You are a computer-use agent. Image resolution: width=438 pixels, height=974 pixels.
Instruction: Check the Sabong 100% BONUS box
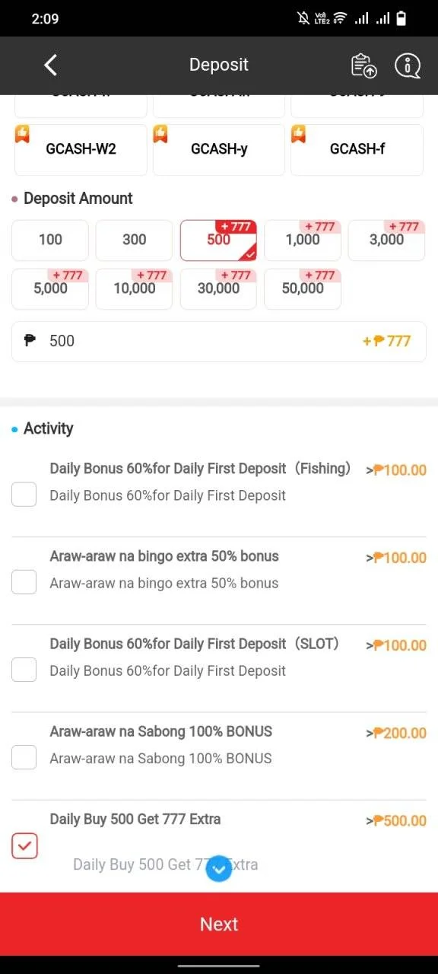24,757
